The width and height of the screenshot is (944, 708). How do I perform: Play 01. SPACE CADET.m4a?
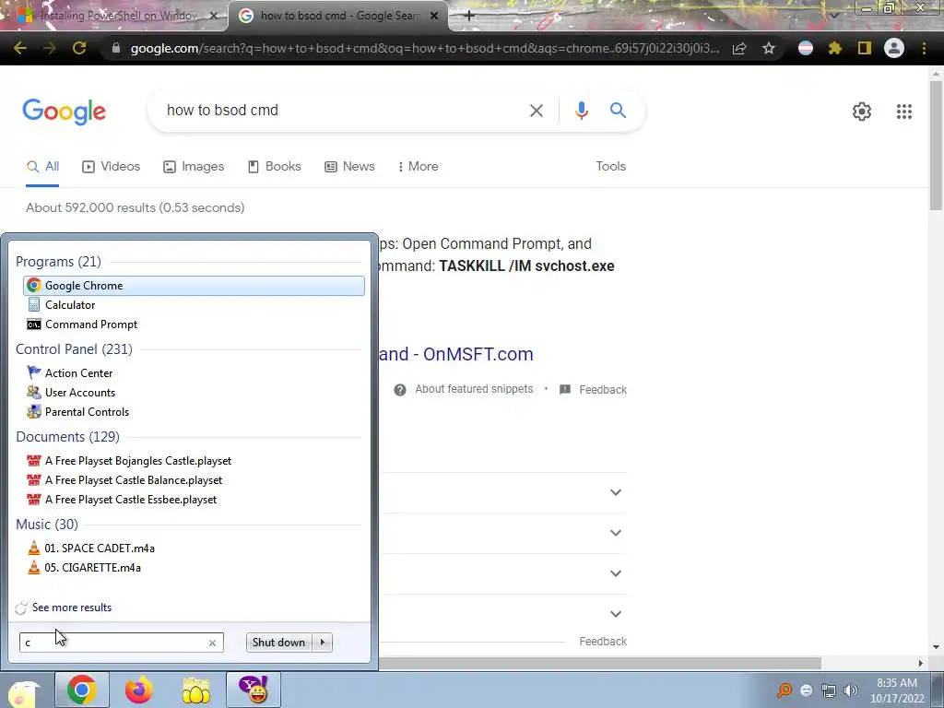[x=194, y=549]
